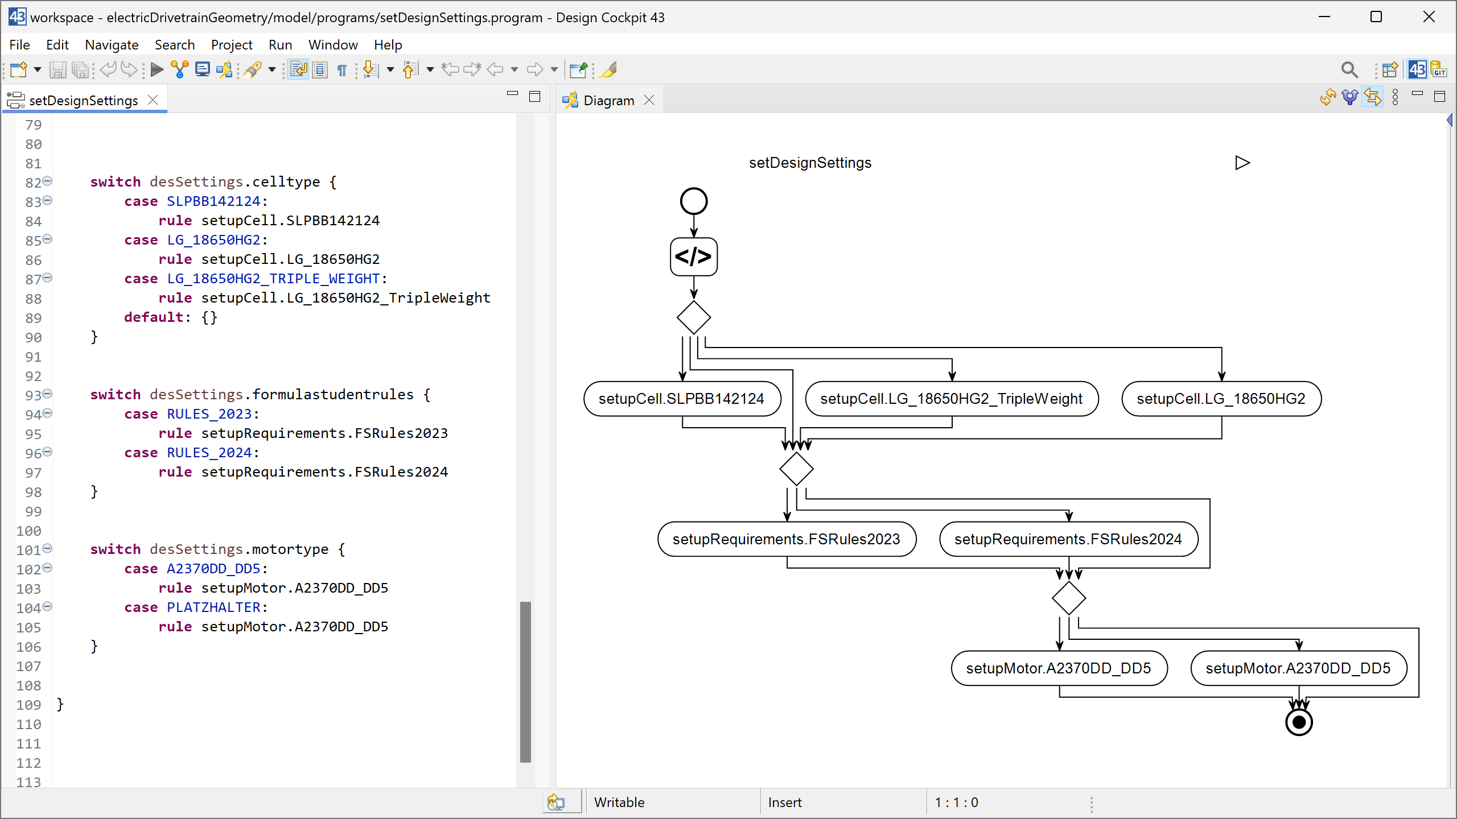Image resolution: width=1457 pixels, height=819 pixels.
Task: Collapse the formulastudentrules switch fold, line 93
Action: [48, 394]
